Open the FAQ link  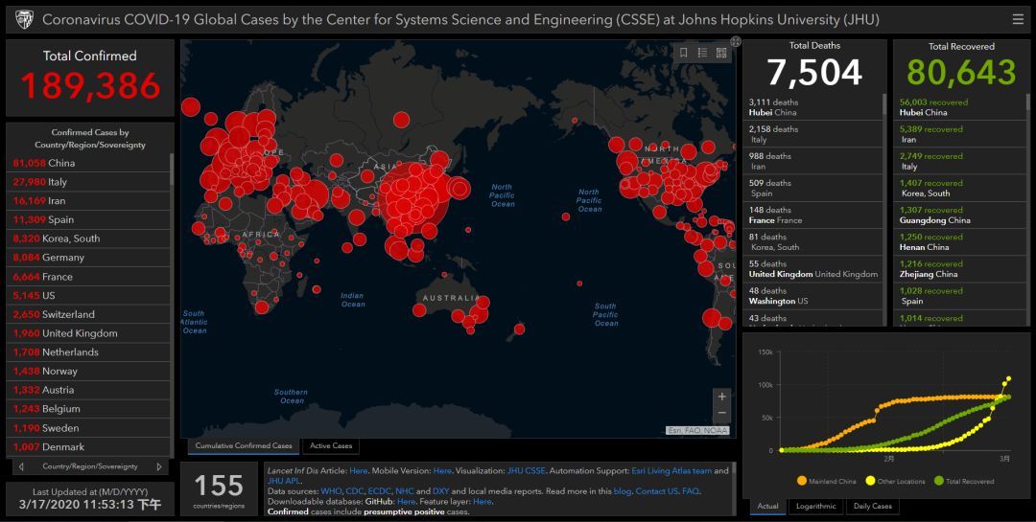coord(690,491)
